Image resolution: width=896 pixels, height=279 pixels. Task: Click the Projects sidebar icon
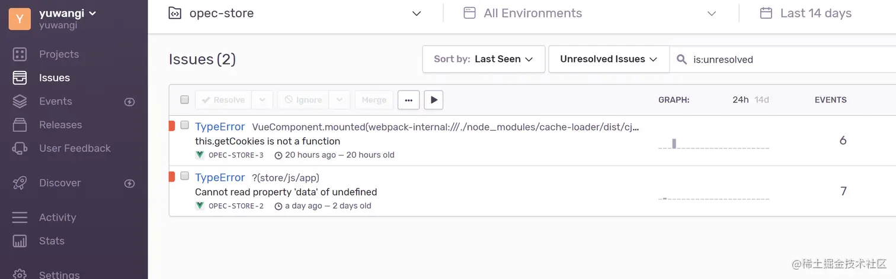[x=20, y=54]
